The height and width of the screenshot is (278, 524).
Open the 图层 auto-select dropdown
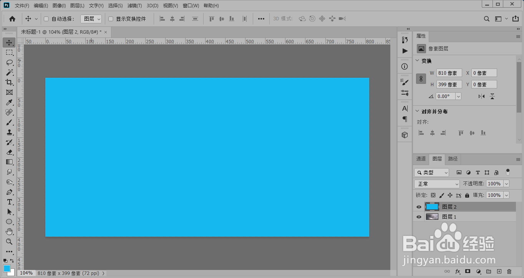point(91,19)
